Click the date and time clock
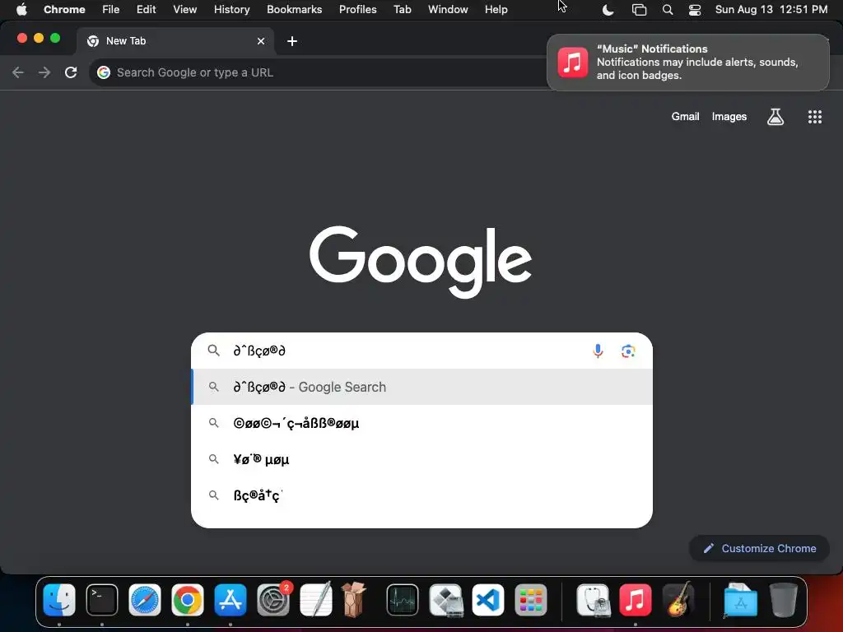The width and height of the screenshot is (843, 632). click(x=771, y=9)
